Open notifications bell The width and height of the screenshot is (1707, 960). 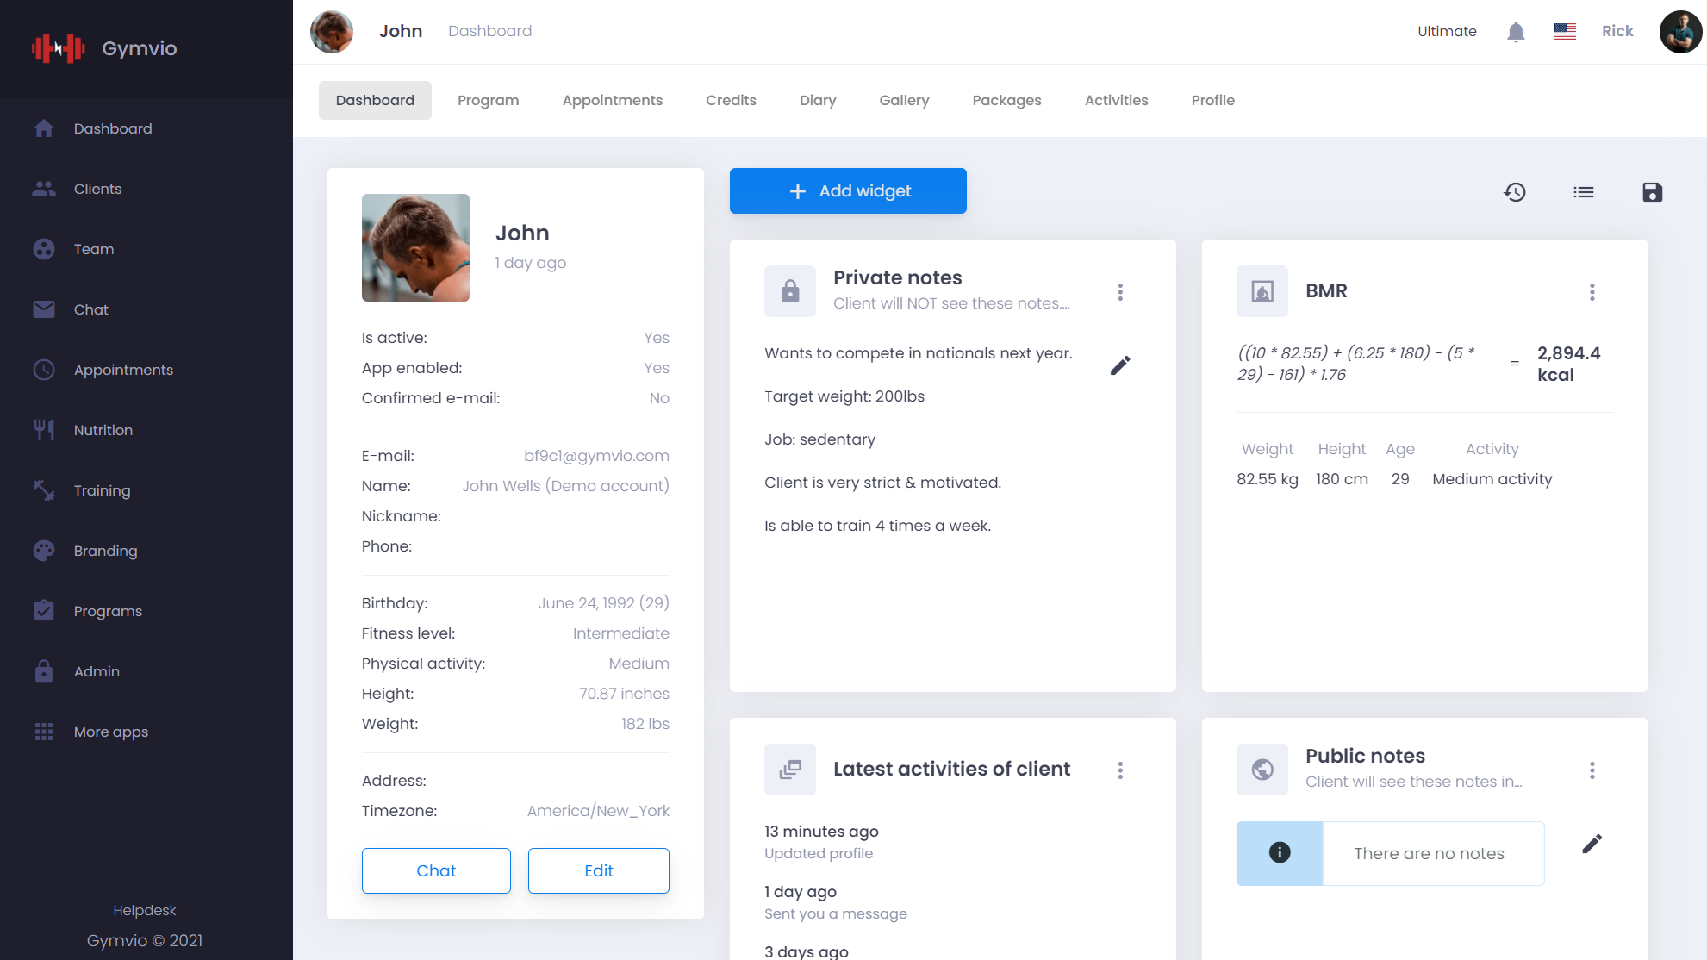click(1516, 32)
